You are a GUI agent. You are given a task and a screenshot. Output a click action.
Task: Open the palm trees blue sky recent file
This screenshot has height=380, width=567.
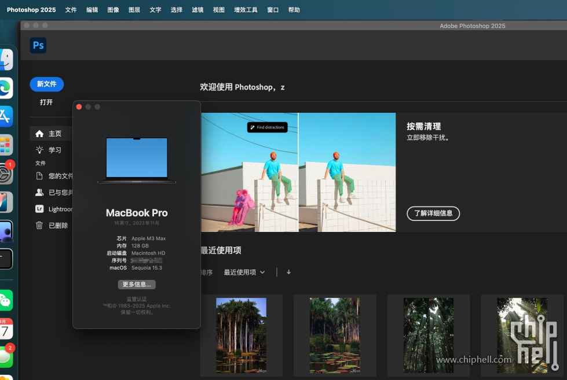[241, 335]
